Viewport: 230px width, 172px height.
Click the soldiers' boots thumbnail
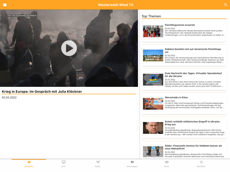pos(153,152)
